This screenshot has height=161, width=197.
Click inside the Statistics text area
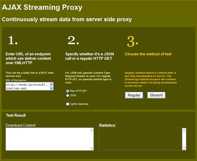point(141,139)
